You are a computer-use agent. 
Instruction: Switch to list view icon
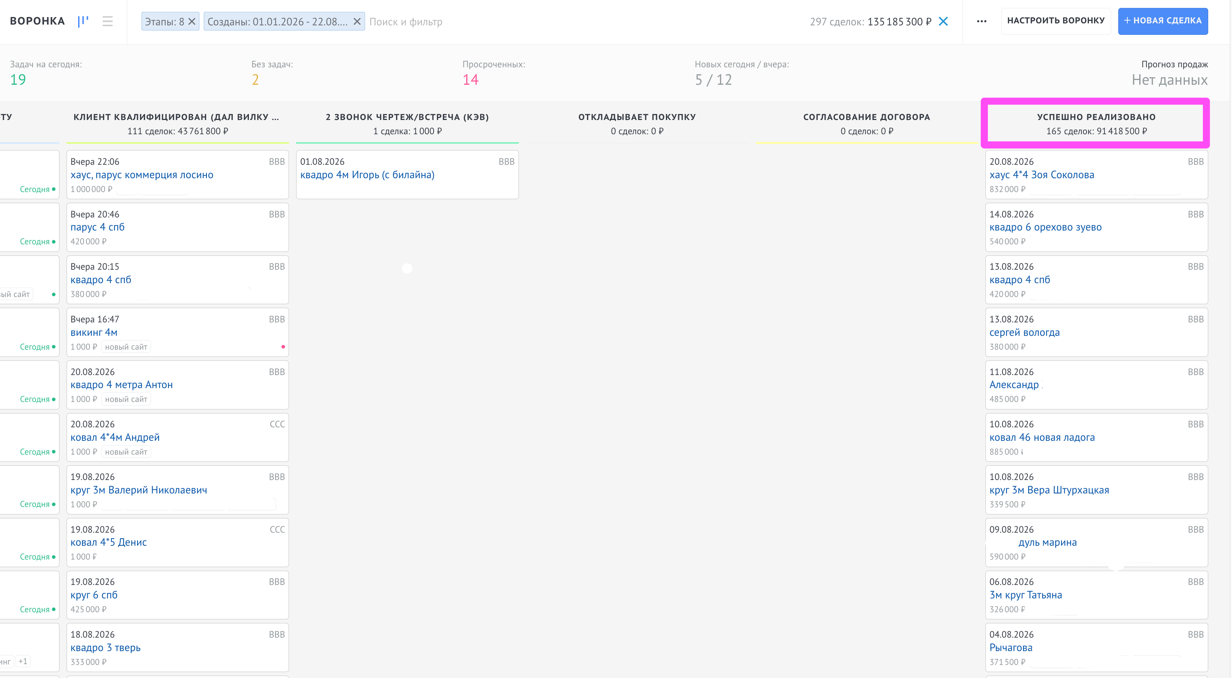[x=107, y=21]
